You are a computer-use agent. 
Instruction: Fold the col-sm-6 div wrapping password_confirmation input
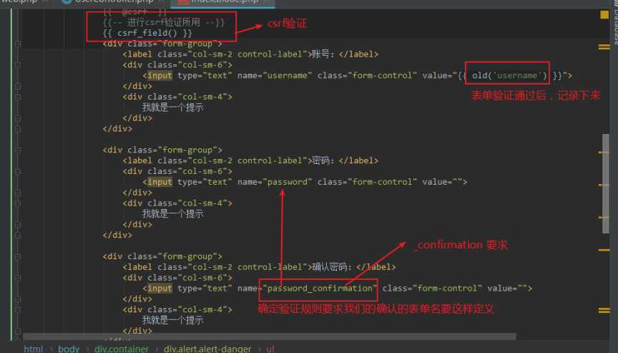18,278
